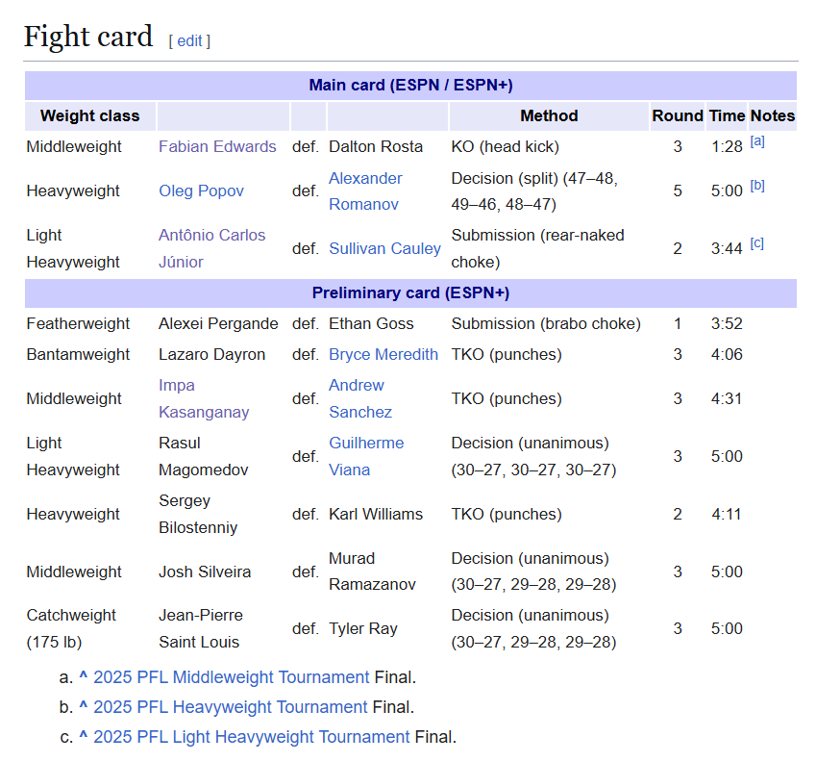Open Fabian Edwards link

click(x=217, y=146)
